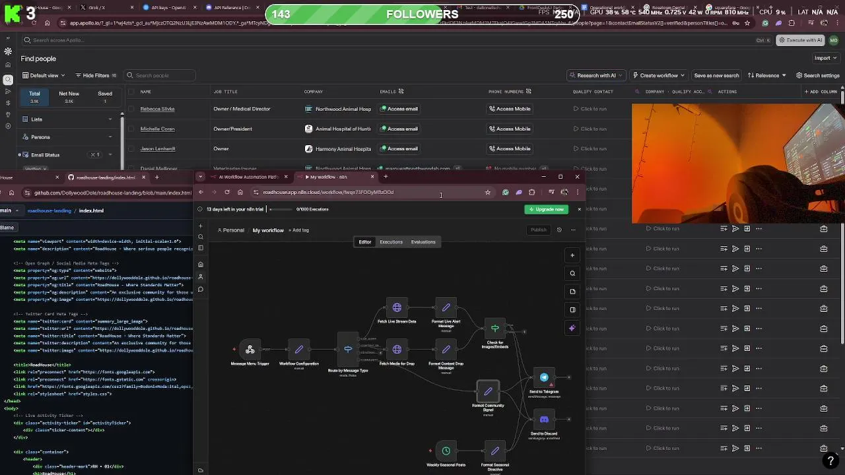Click the Search people input field
Screen dimensions: 845x475
[159, 75]
